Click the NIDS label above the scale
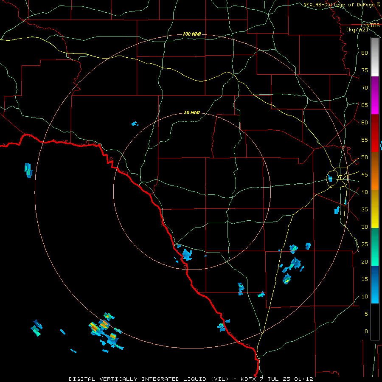This screenshot has height=382, width=382. click(x=373, y=25)
